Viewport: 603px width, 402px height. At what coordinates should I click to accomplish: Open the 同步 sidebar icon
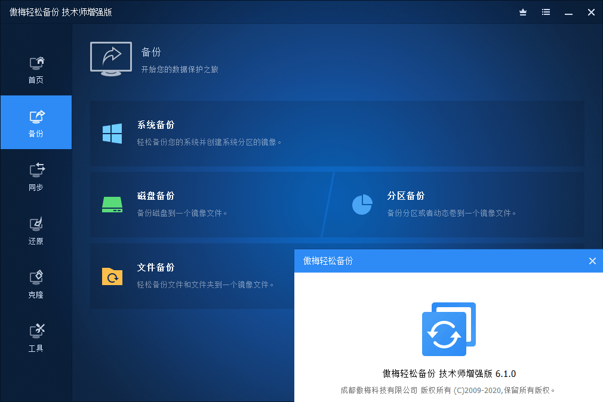tap(36, 174)
